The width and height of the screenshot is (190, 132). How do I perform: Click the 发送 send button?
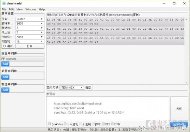179,109
